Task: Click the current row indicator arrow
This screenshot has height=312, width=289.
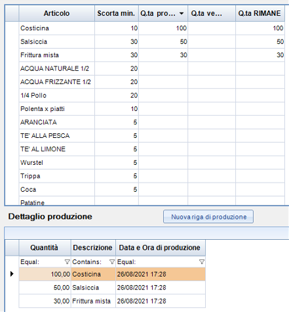Action: [12, 274]
